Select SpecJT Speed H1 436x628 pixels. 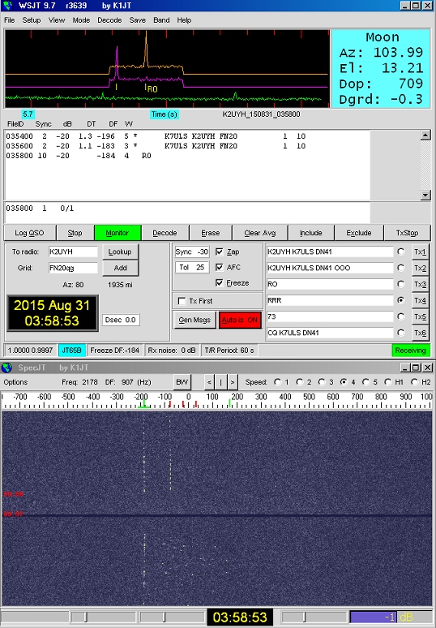(387, 382)
